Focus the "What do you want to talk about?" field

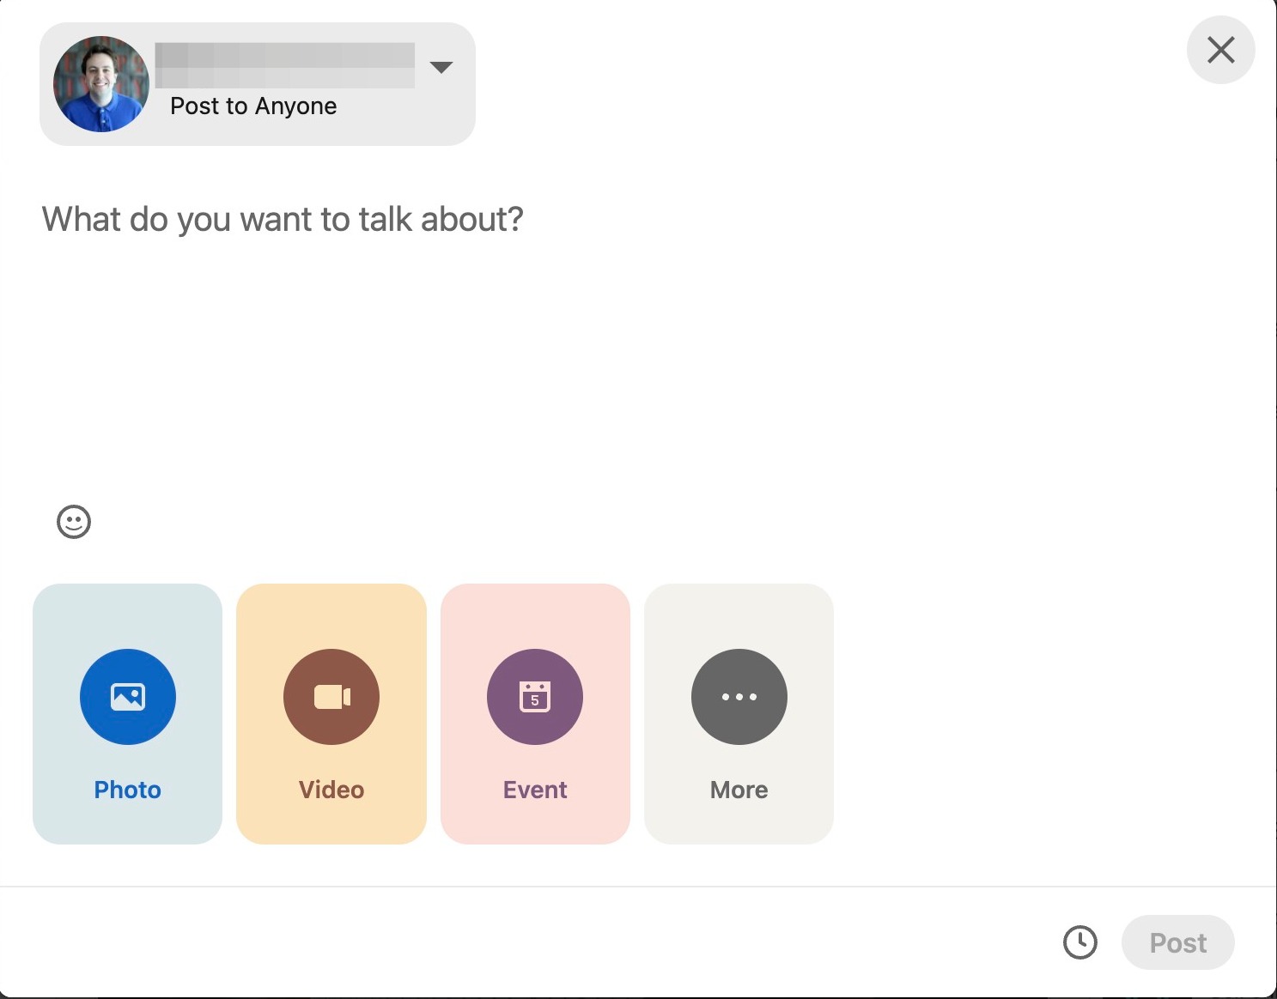tap(283, 220)
